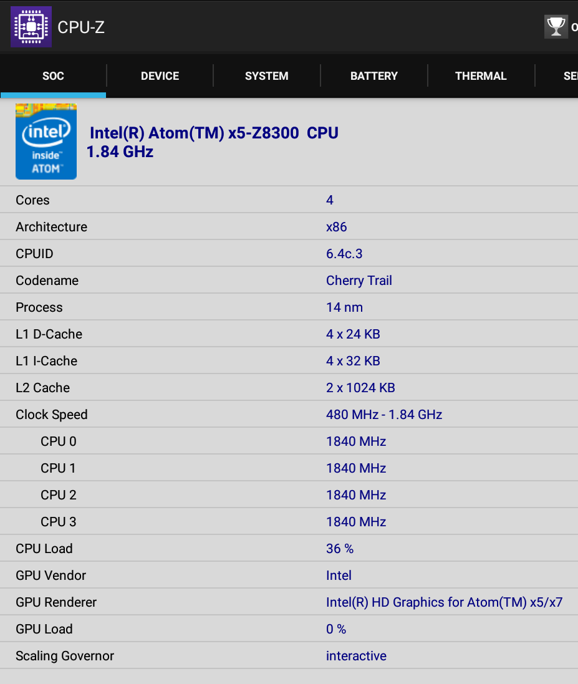Click the 2 x 1024 KB value

point(360,388)
